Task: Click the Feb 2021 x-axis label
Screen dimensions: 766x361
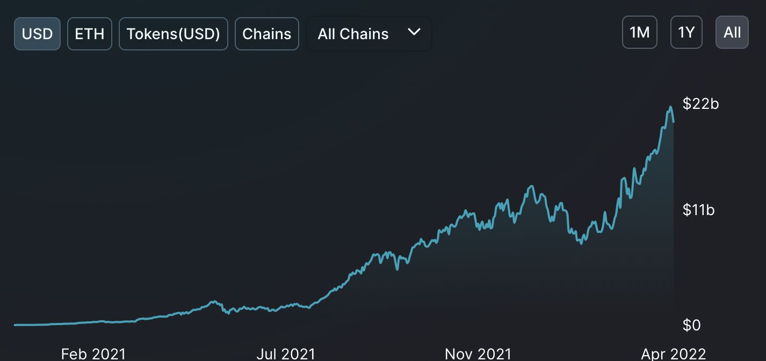Action: 93,353
